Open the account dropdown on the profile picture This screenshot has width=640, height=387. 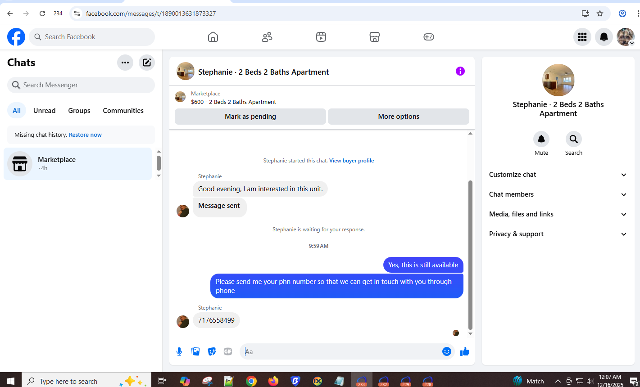click(x=632, y=43)
